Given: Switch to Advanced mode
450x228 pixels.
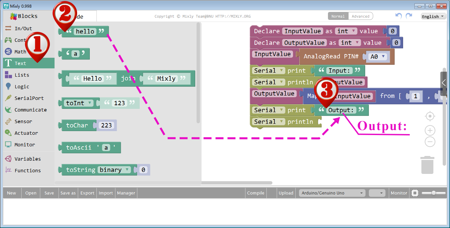Looking at the screenshot, I should pyautogui.click(x=361, y=16).
